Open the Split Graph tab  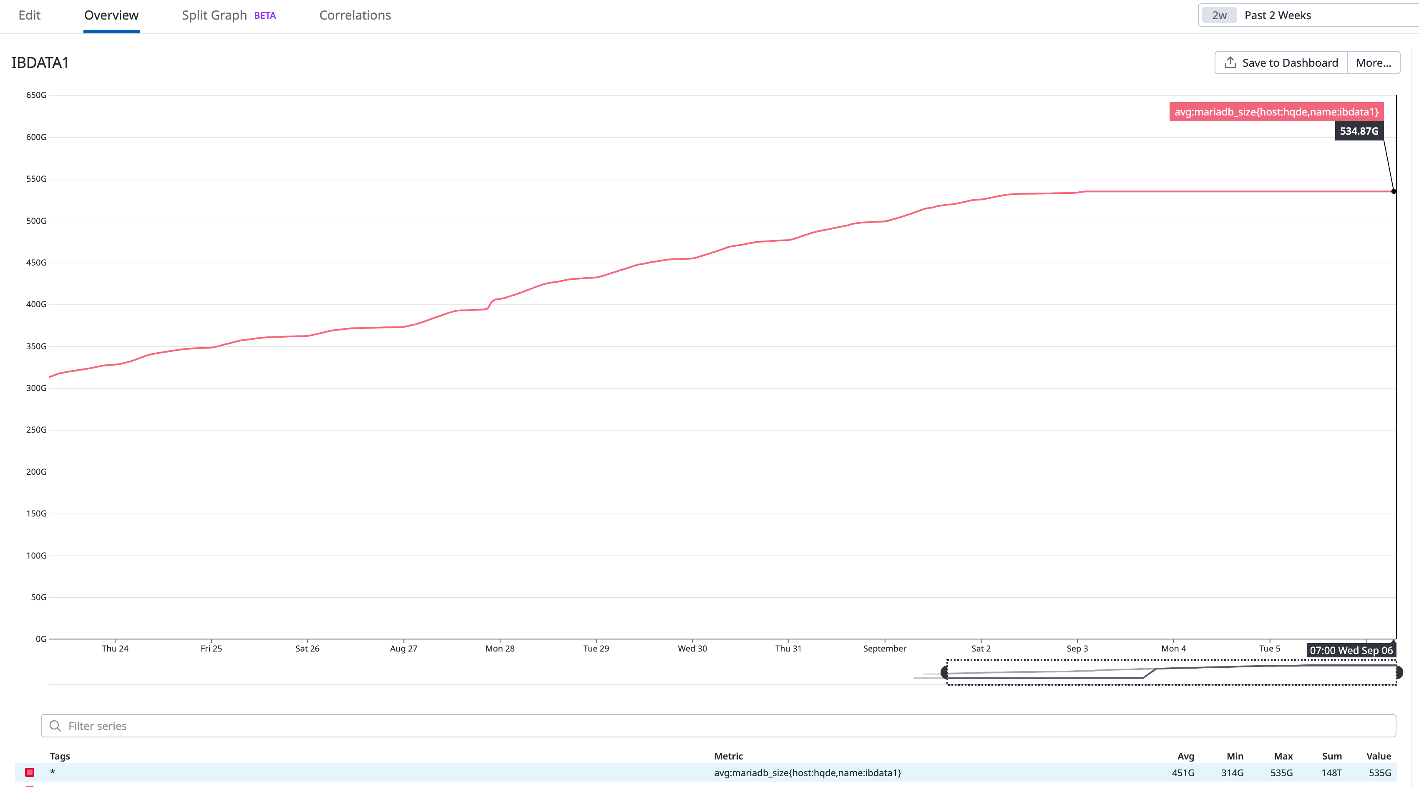[x=214, y=15]
